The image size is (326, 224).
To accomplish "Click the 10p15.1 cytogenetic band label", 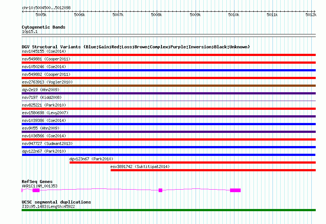I will point(30,31).
